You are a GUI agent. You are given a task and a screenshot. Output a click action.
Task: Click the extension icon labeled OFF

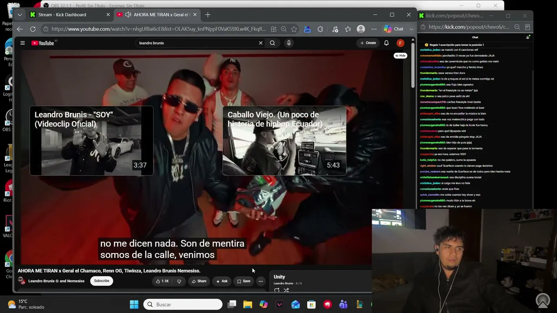click(307, 29)
